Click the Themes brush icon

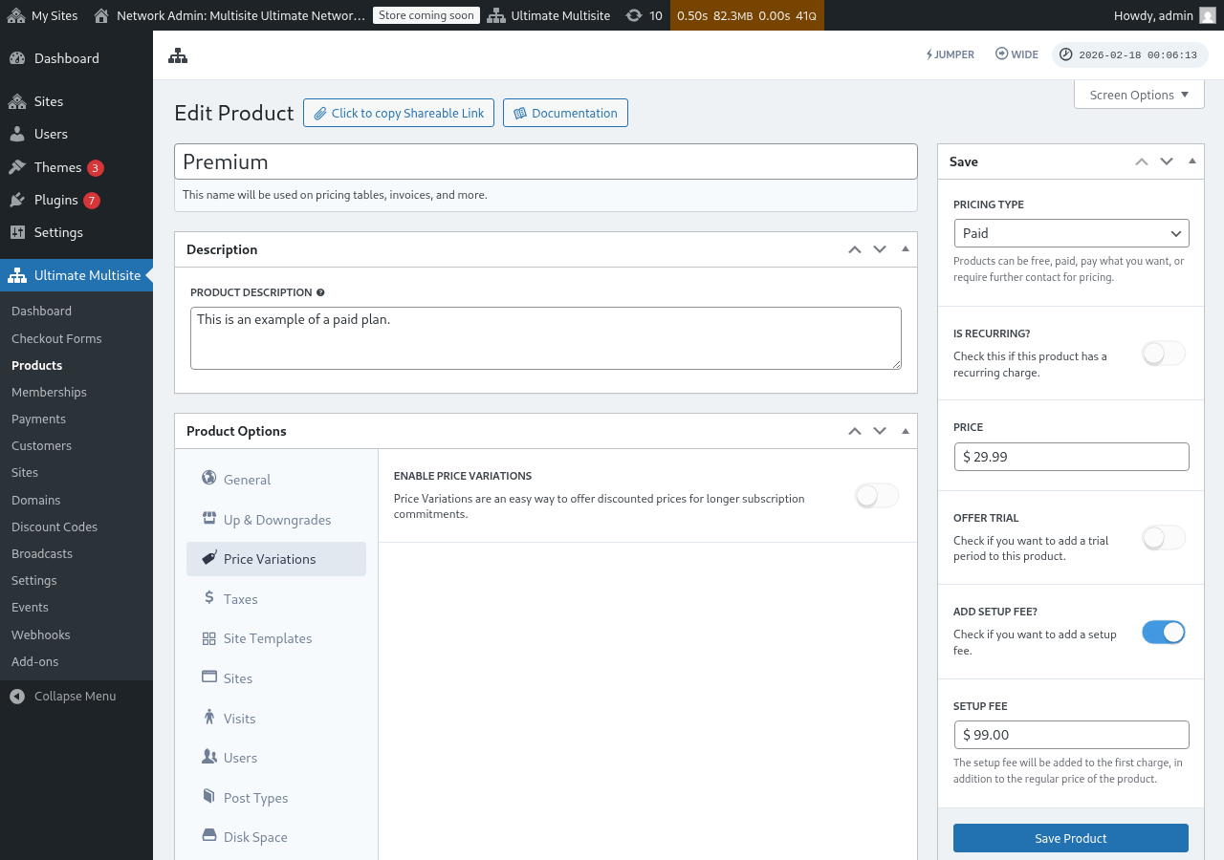click(x=17, y=167)
